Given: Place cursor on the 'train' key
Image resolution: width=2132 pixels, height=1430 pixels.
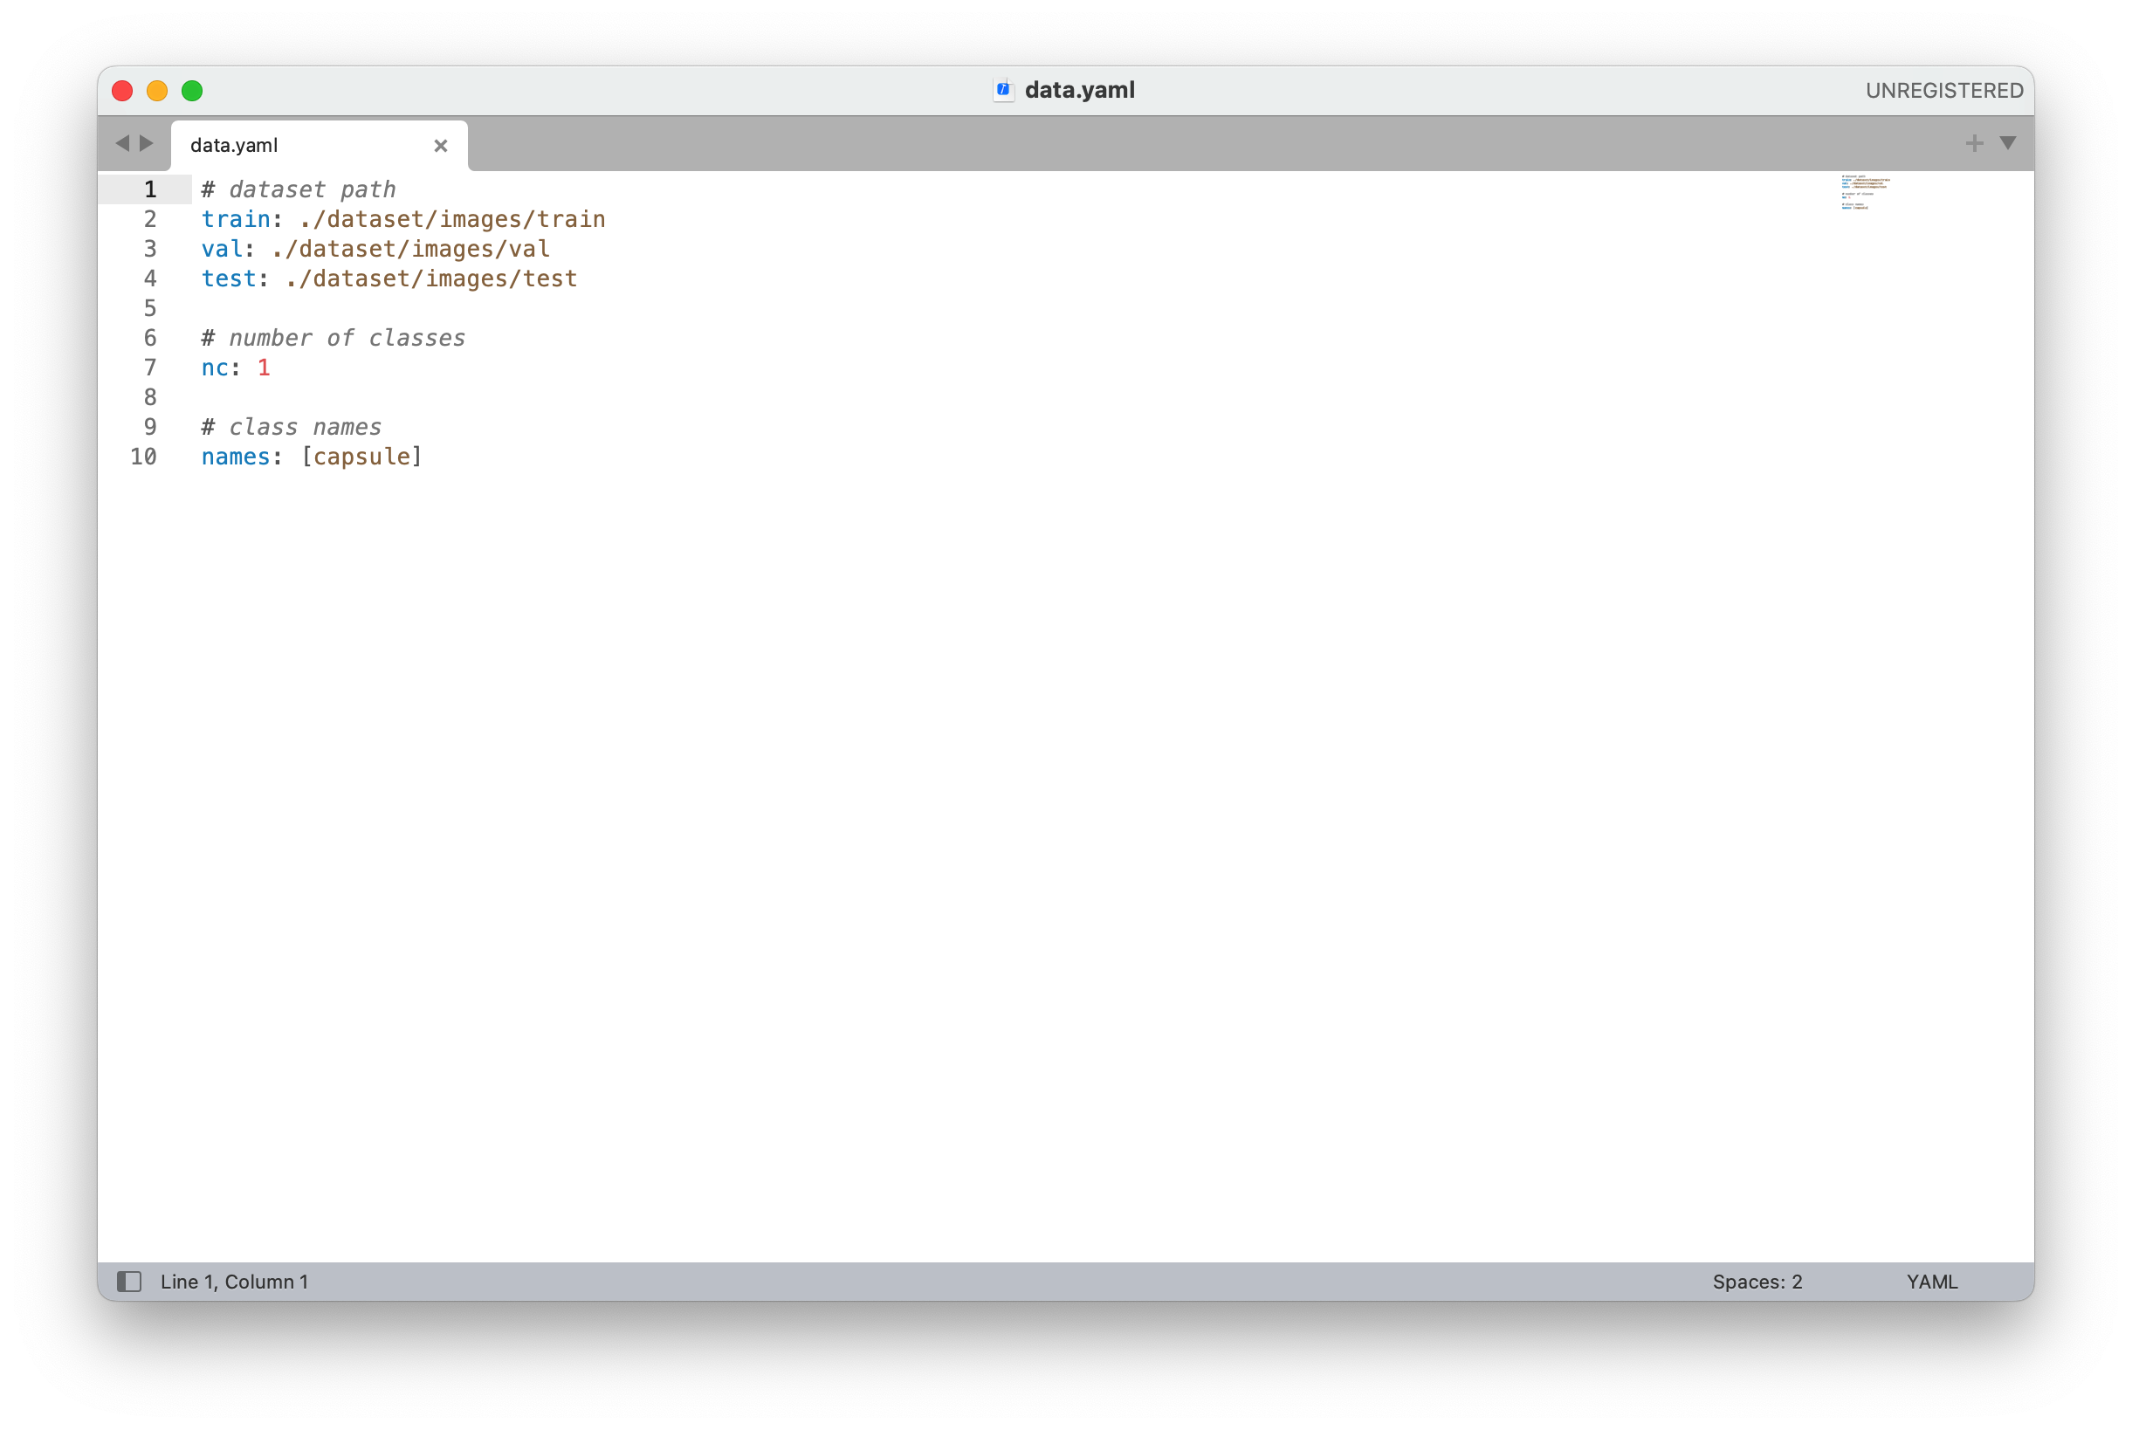Looking at the screenshot, I should tap(235, 220).
